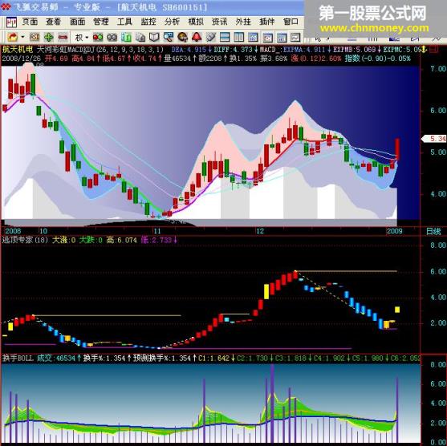Viewport: 447px width, 446px height.
Task: Click the red and green circles icon
Action: (x=98, y=38)
